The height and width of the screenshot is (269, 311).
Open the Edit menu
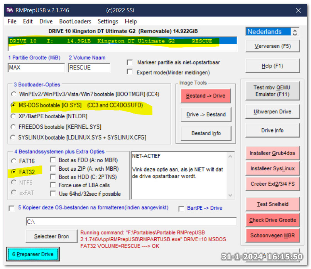(28, 22)
